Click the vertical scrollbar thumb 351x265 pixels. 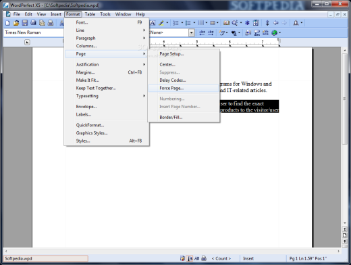(x=344, y=99)
